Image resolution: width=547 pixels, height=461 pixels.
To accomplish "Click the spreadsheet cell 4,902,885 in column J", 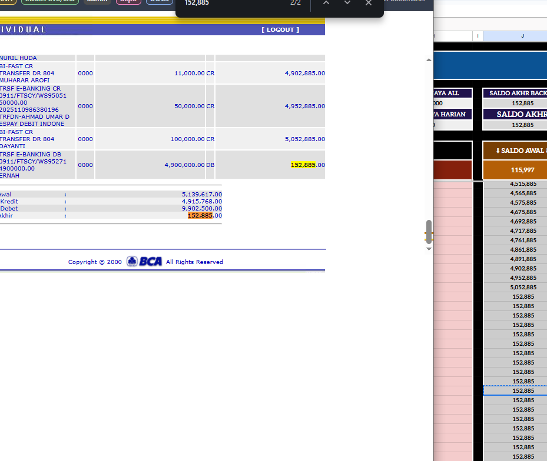I will pyautogui.click(x=515, y=268).
